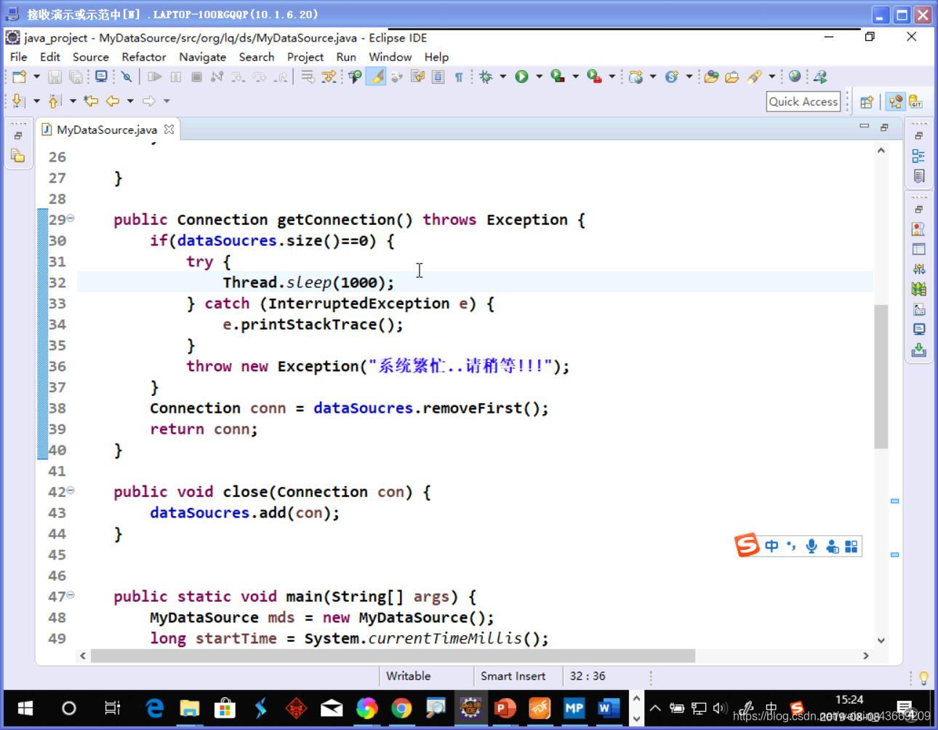The width and height of the screenshot is (938, 730).
Task: Click the Windows Start button
Action: (x=25, y=707)
